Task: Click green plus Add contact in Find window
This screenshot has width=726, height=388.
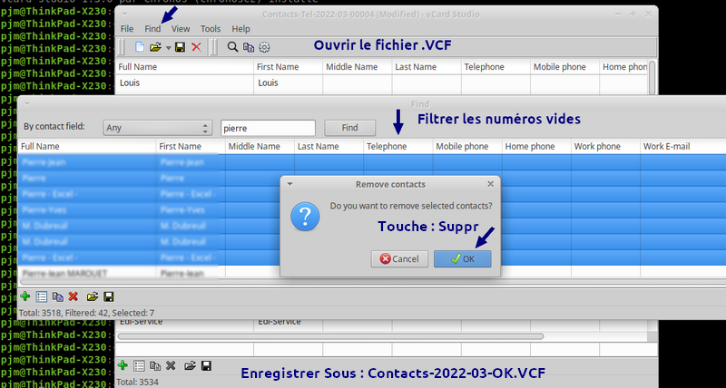Action: [x=25, y=296]
